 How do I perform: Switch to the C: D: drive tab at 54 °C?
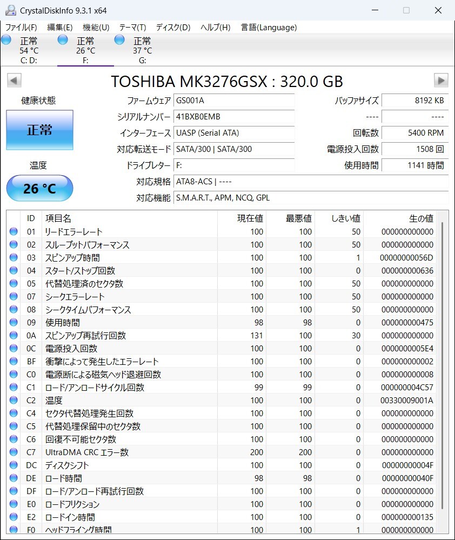click(29, 50)
